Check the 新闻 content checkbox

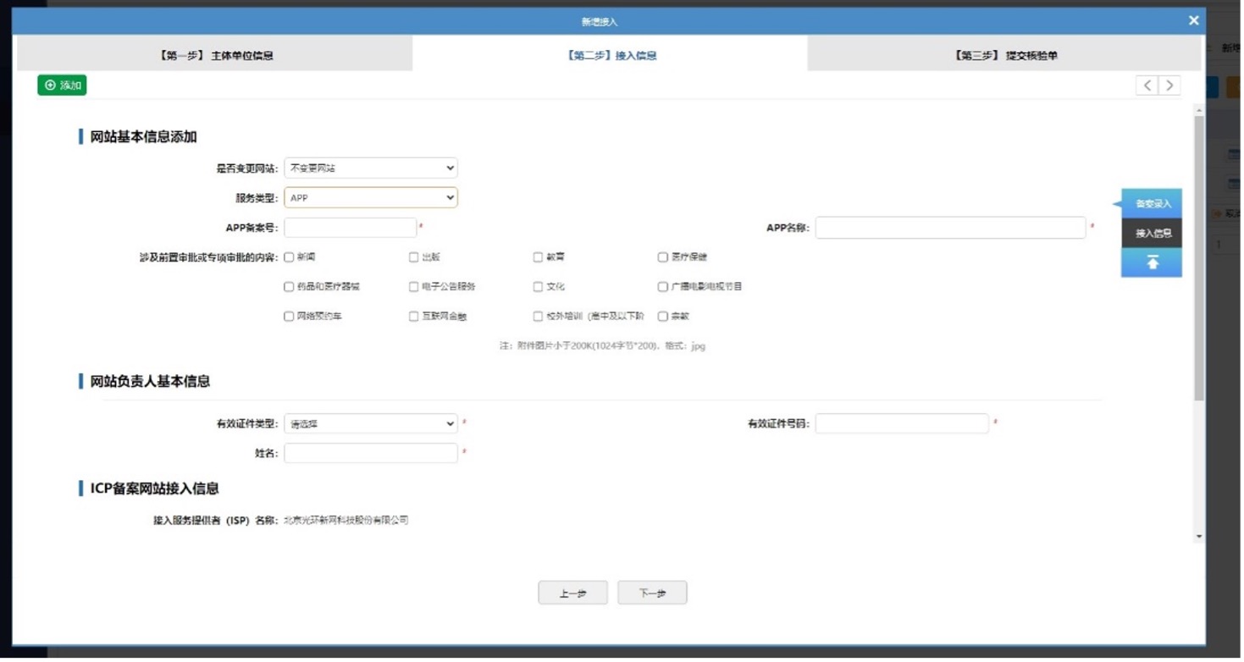click(x=288, y=257)
